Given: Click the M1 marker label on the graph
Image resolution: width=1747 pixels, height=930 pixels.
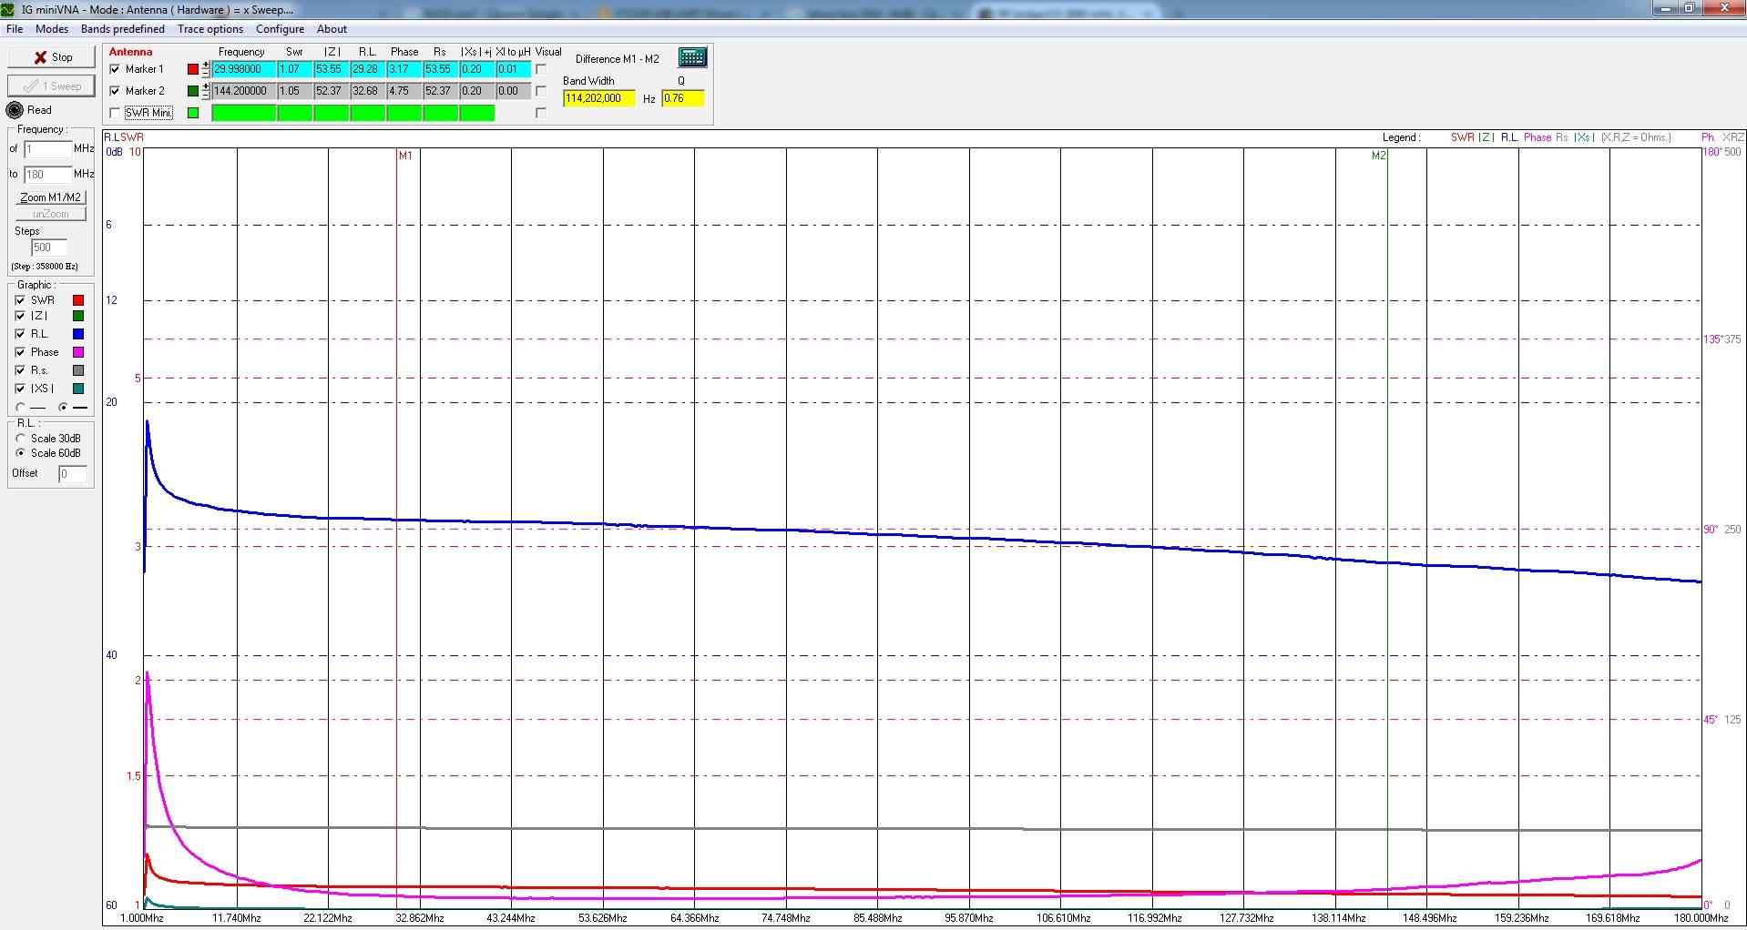Looking at the screenshot, I should point(405,156).
